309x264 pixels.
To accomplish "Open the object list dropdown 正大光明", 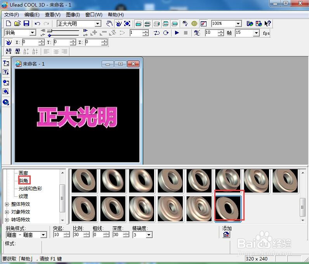I will [97, 24].
